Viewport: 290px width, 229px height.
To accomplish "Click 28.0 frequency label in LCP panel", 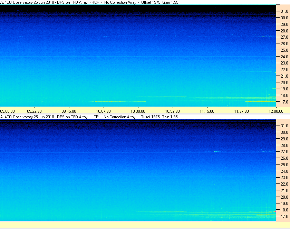I will [x=284, y=145].
